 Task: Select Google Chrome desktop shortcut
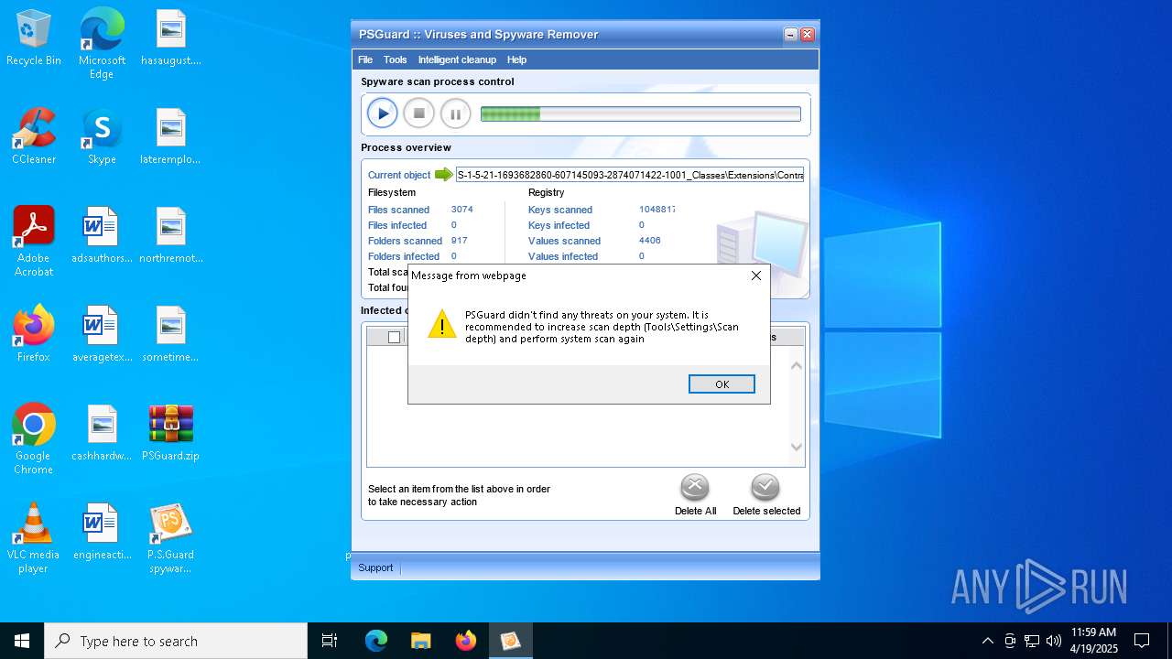coord(34,439)
